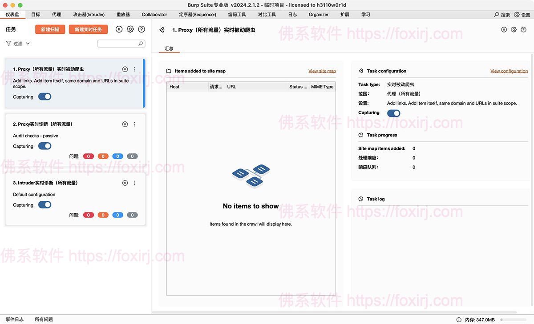The width and height of the screenshot is (534, 324).
Task: Open the three-dot menu on Intruder task
Action: pos(135,183)
